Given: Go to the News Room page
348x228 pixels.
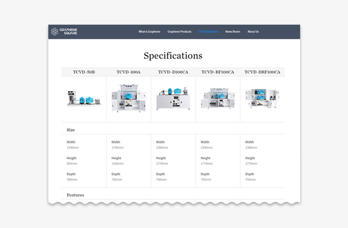Looking at the screenshot, I should 232,32.
